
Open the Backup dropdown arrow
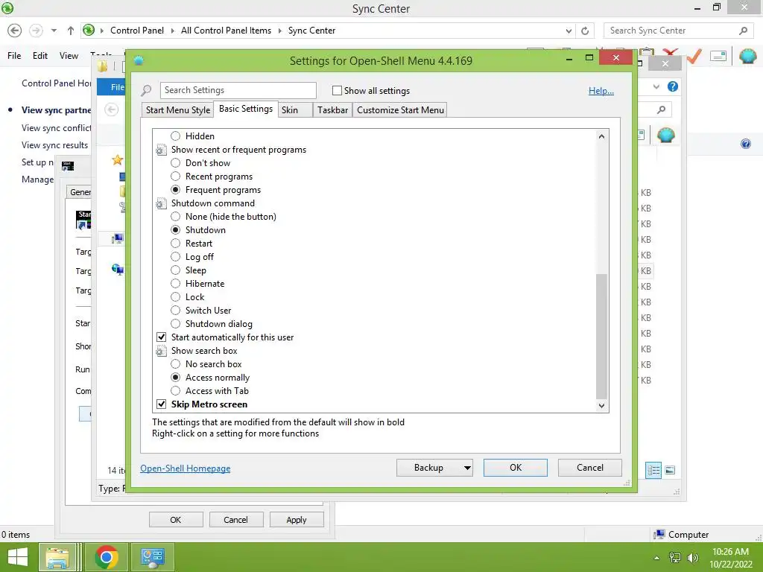(467, 468)
